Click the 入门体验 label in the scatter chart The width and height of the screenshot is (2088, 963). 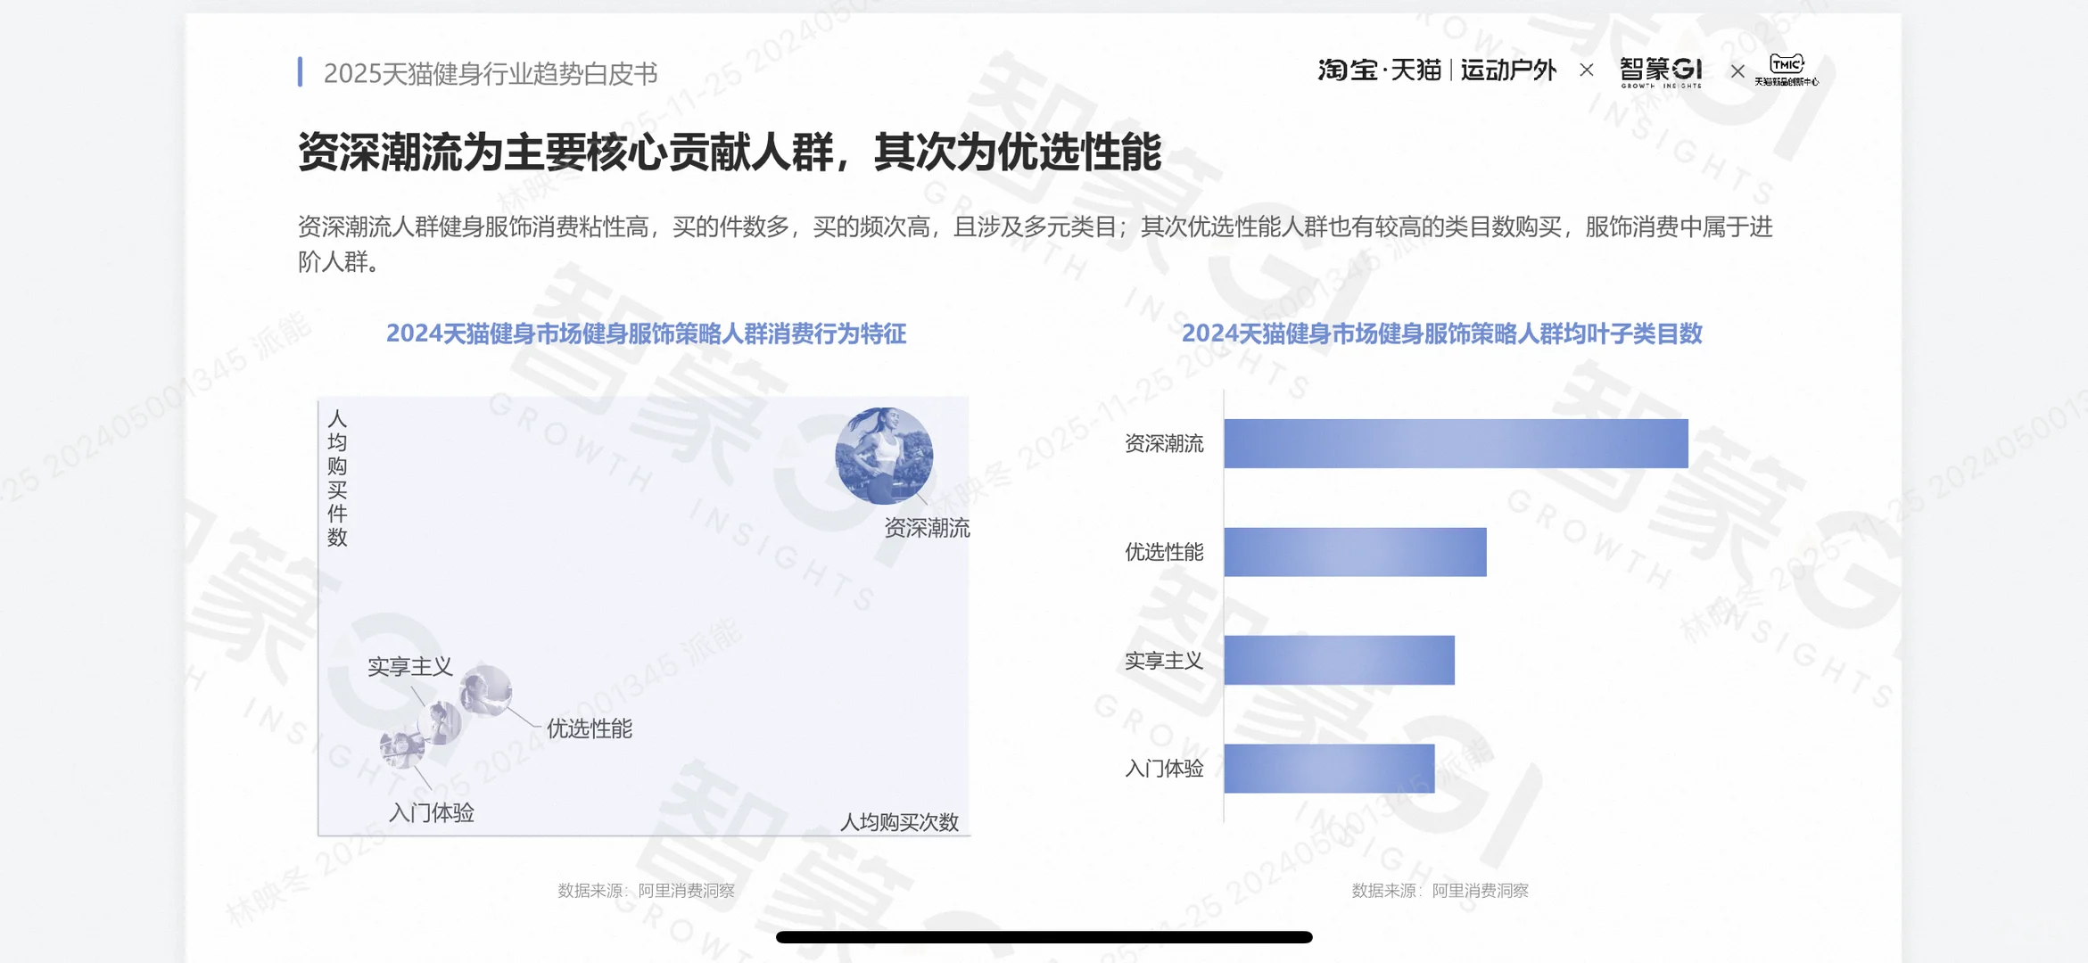[x=432, y=812]
